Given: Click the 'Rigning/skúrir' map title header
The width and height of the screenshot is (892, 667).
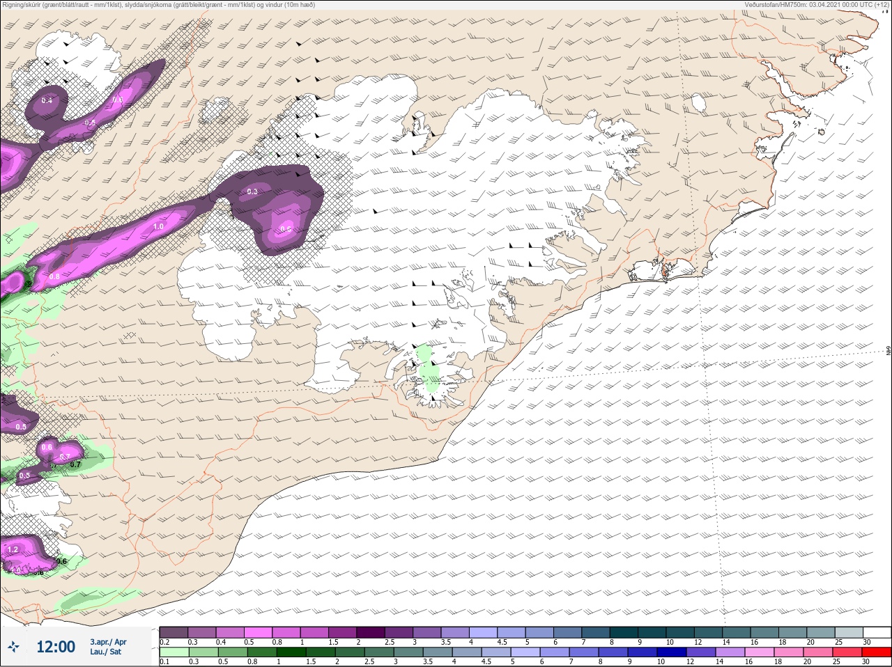Looking at the screenshot, I should click(x=158, y=5).
